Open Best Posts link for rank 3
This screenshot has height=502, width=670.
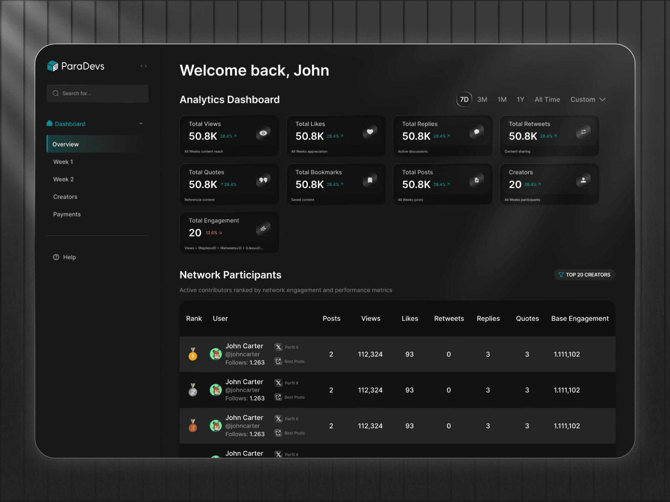click(295, 433)
